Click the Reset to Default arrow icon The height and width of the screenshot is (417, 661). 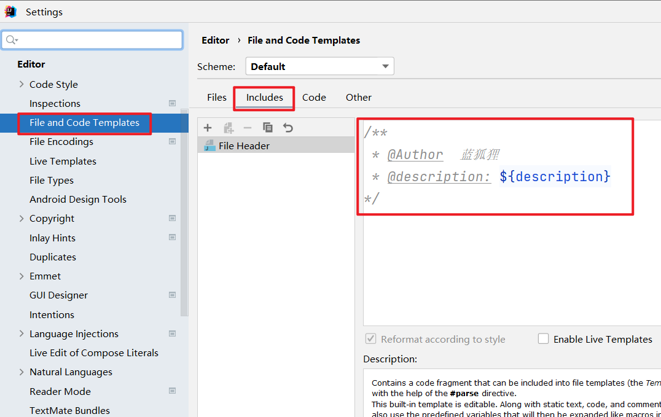[x=288, y=128]
